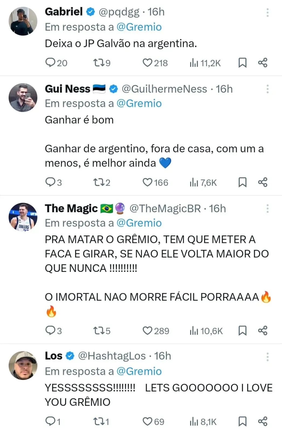282x432 pixels.
Task: Open more options for Gabriel's tweet
Action: click(267, 12)
